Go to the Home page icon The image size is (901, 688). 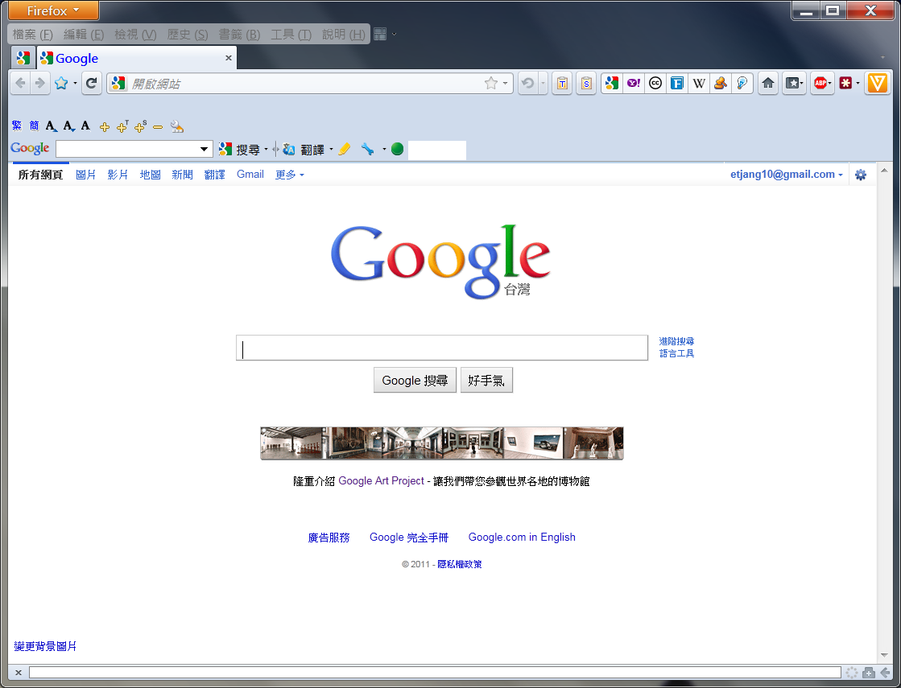[767, 83]
